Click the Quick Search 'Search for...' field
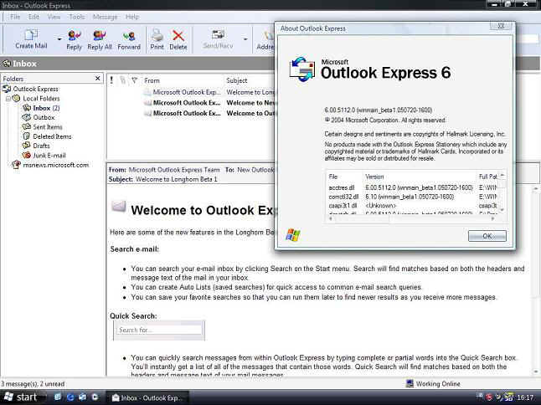 pos(159,330)
